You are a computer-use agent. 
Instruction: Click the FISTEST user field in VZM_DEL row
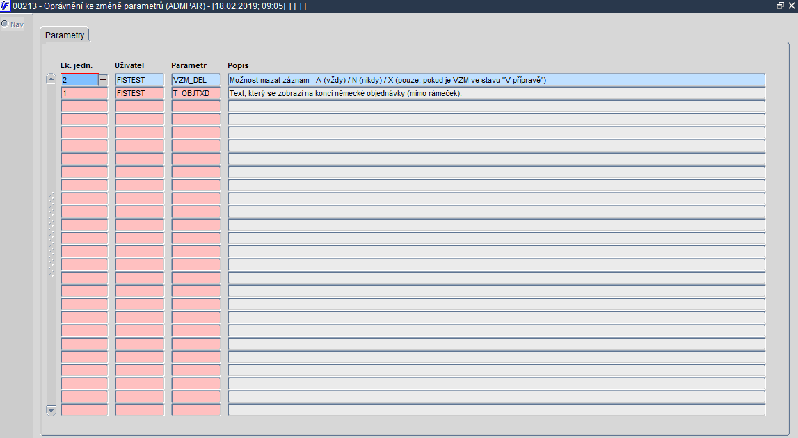pos(139,80)
